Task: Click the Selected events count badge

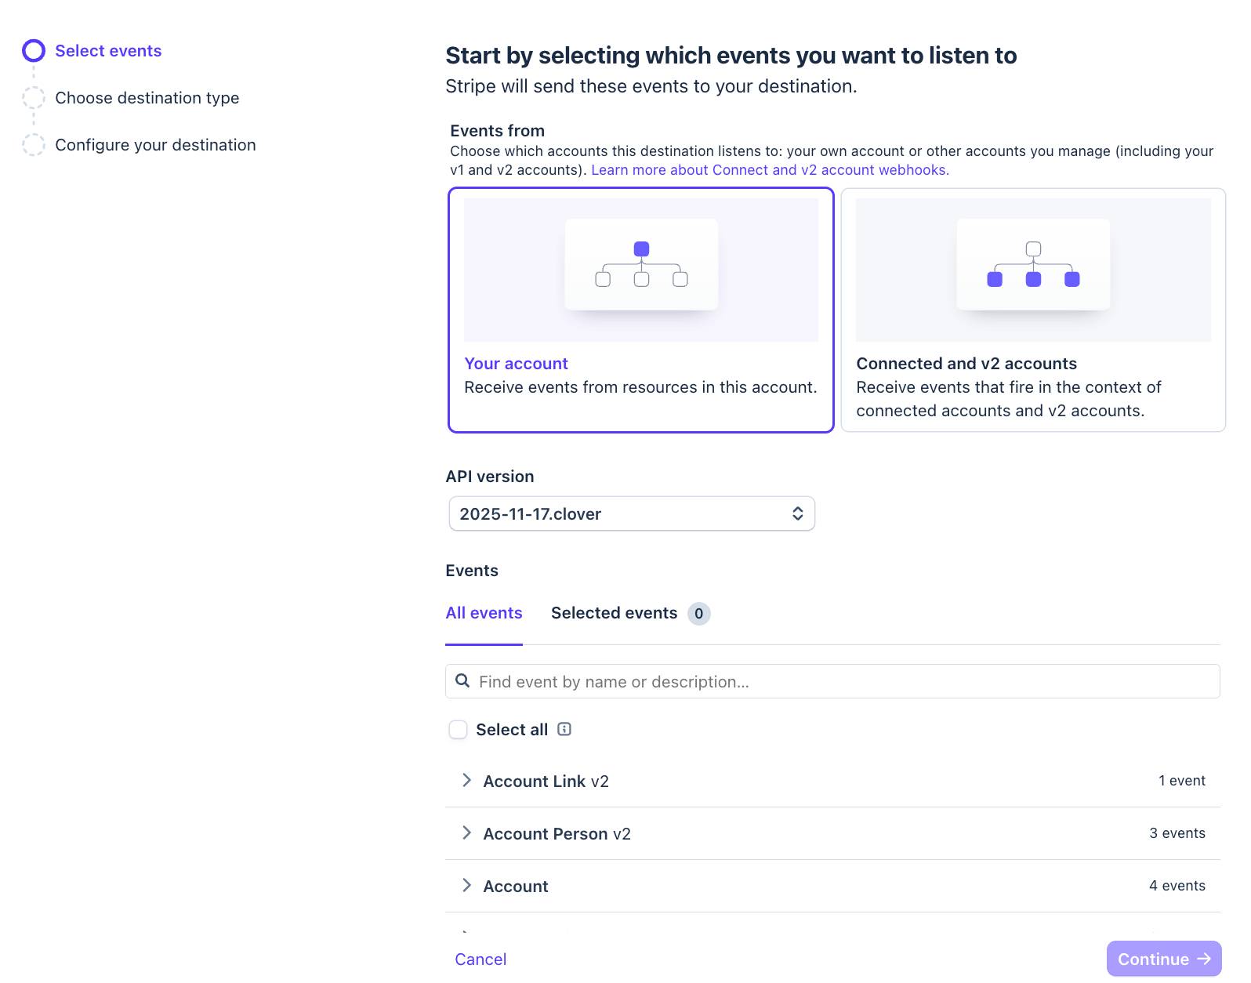Action: click(x=698, y=614)
